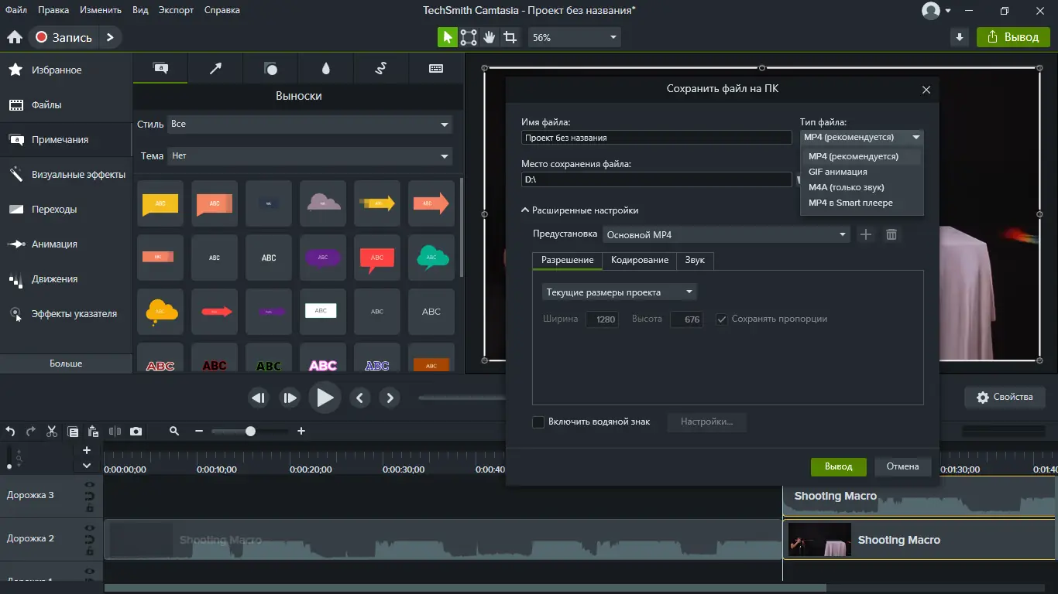Open the current project dimensions dropdown
The width and height of the screenshot is (1058, 594).
pyautogui.click(x=619, y=292)
